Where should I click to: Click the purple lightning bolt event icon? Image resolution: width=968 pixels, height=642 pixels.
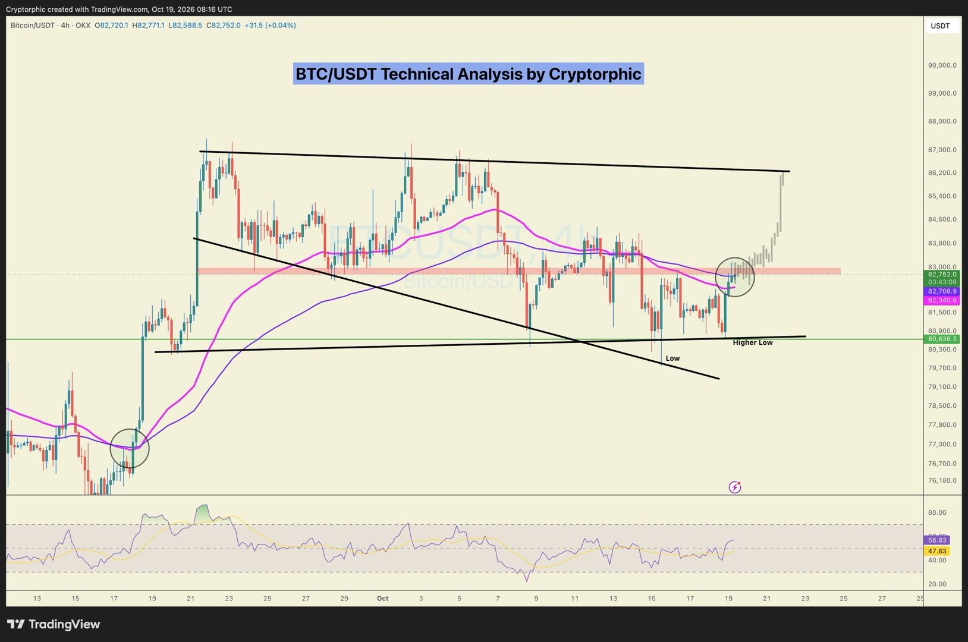(x=735, y=487)
